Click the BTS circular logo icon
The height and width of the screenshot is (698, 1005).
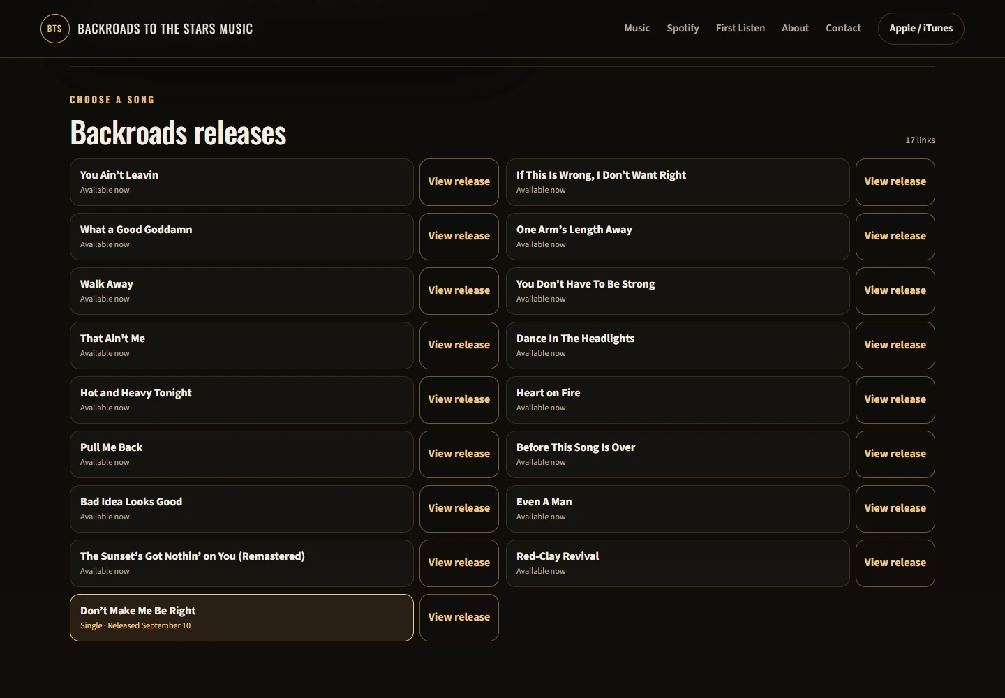tap(54, 29)
